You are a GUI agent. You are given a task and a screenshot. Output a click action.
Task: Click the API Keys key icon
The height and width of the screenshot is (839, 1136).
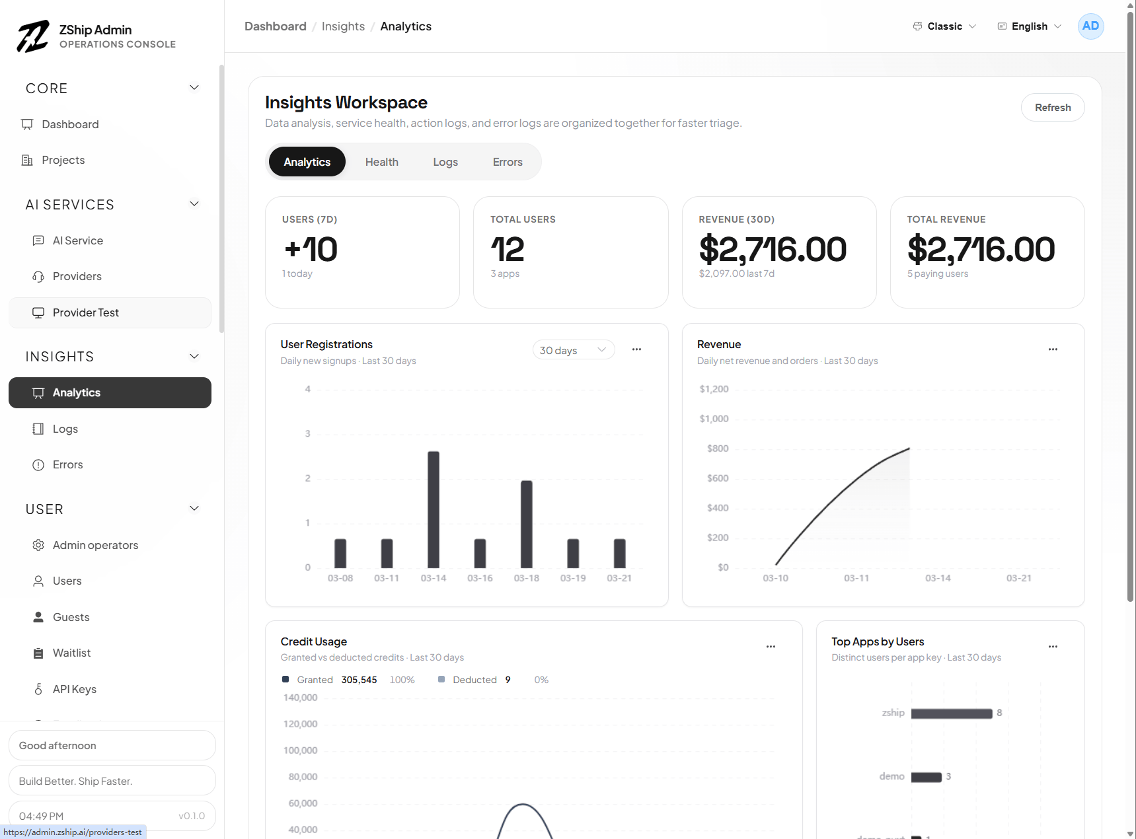[x=38, y=689]
